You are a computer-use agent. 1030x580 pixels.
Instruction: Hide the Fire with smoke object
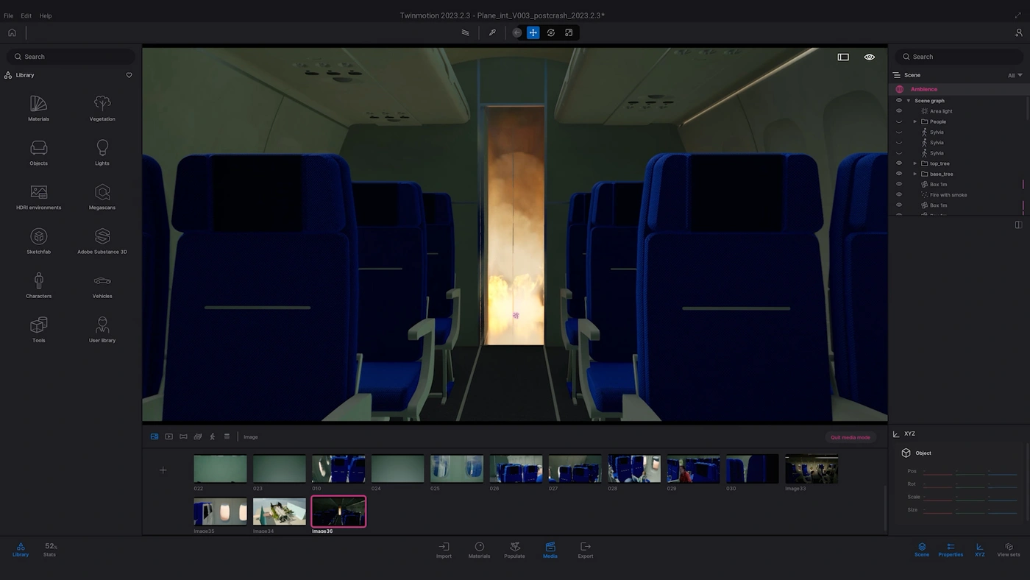point(898,195)
